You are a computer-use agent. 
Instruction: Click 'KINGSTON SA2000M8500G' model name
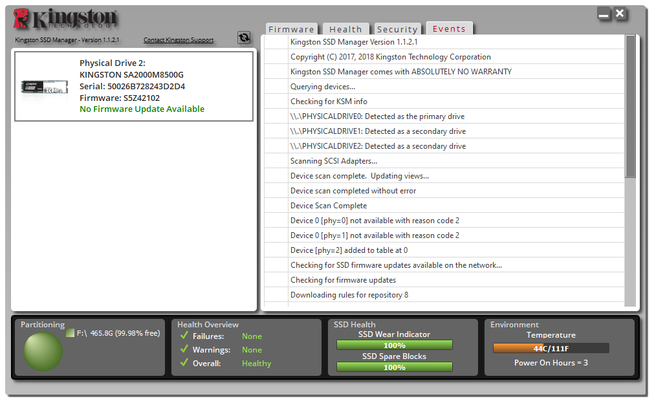(x=131, y=74)
